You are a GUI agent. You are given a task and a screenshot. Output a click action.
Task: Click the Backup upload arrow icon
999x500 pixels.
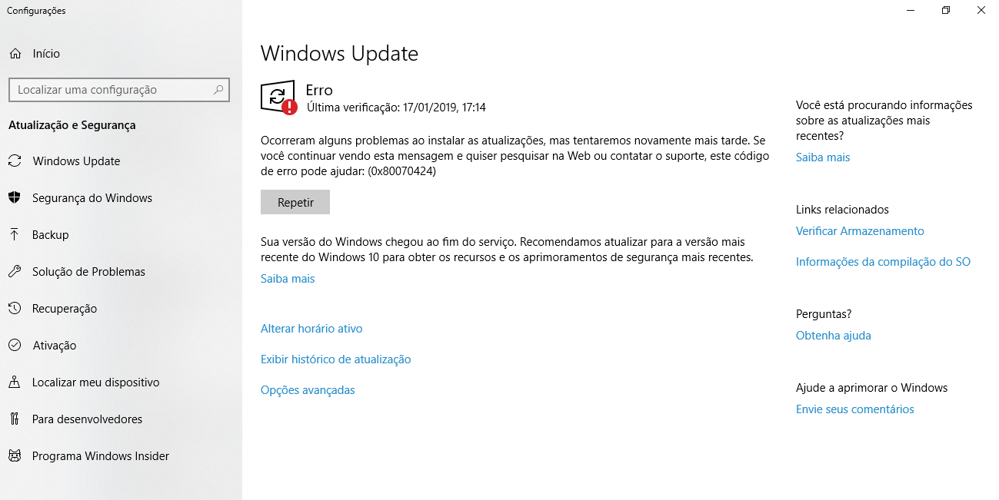pyautogui.click(x=15, y=235)
